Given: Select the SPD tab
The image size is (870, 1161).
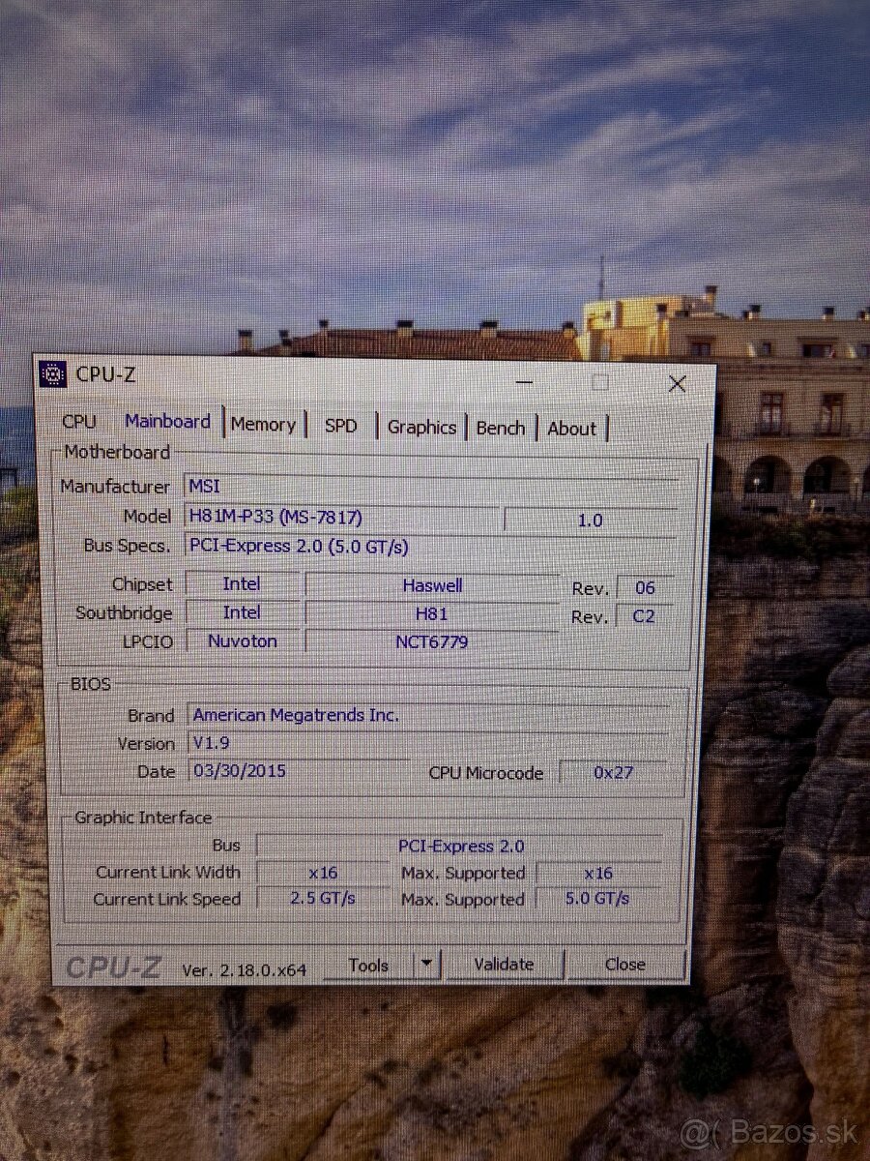Looking at the screenshot, I should click(x=342, y=425).
